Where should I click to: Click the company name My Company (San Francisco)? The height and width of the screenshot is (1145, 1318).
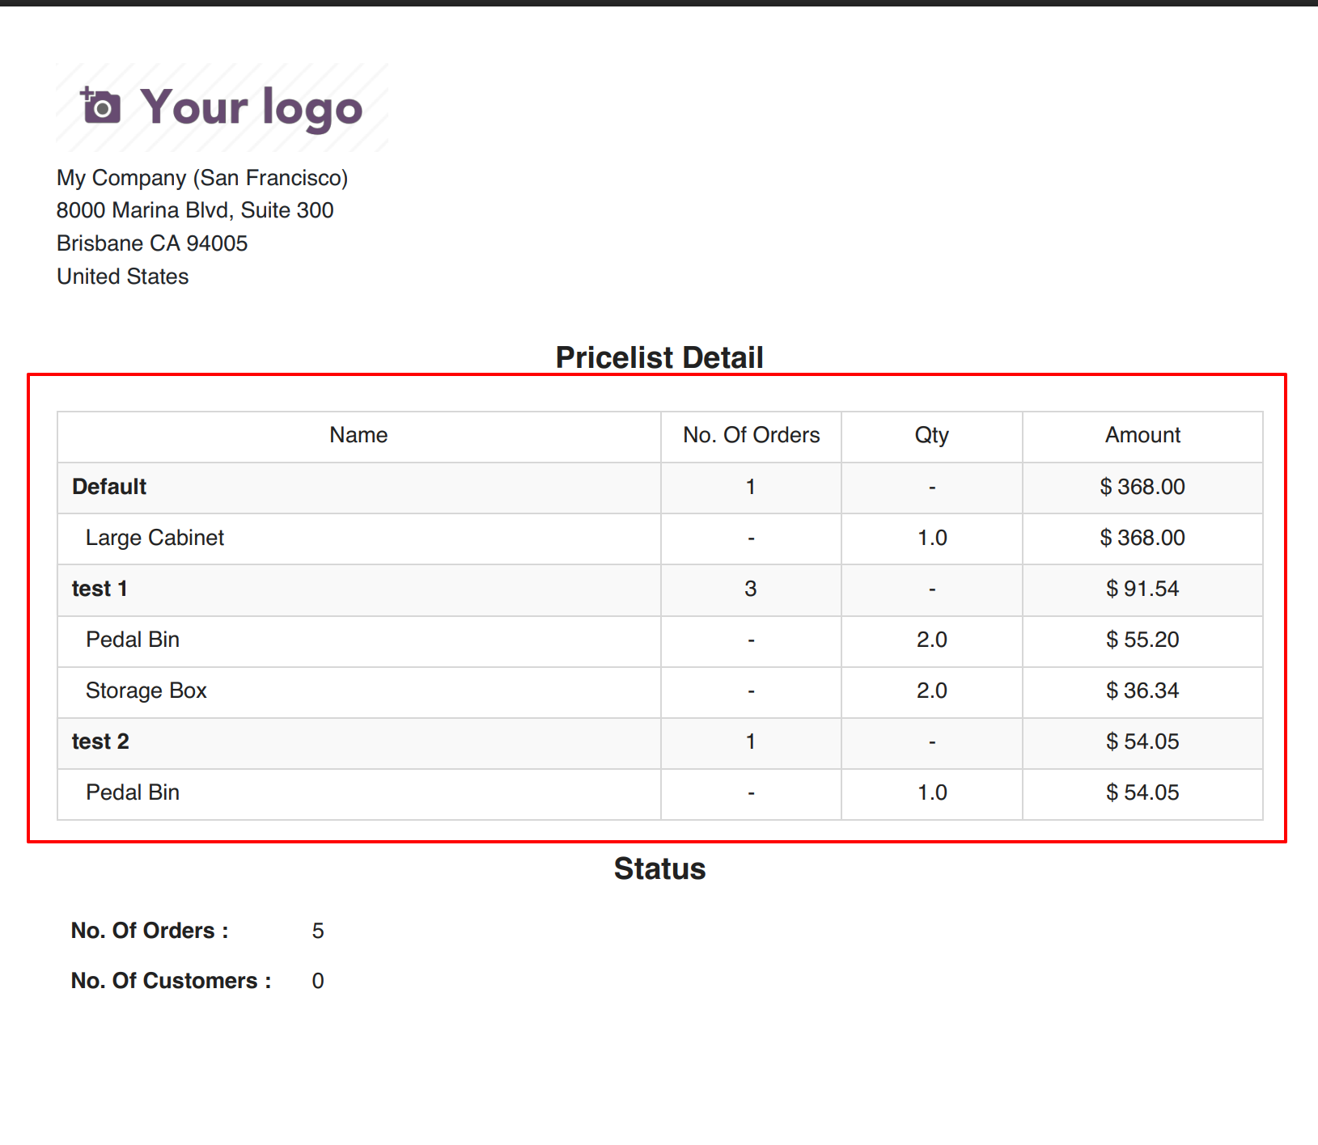tap(202, 178)
